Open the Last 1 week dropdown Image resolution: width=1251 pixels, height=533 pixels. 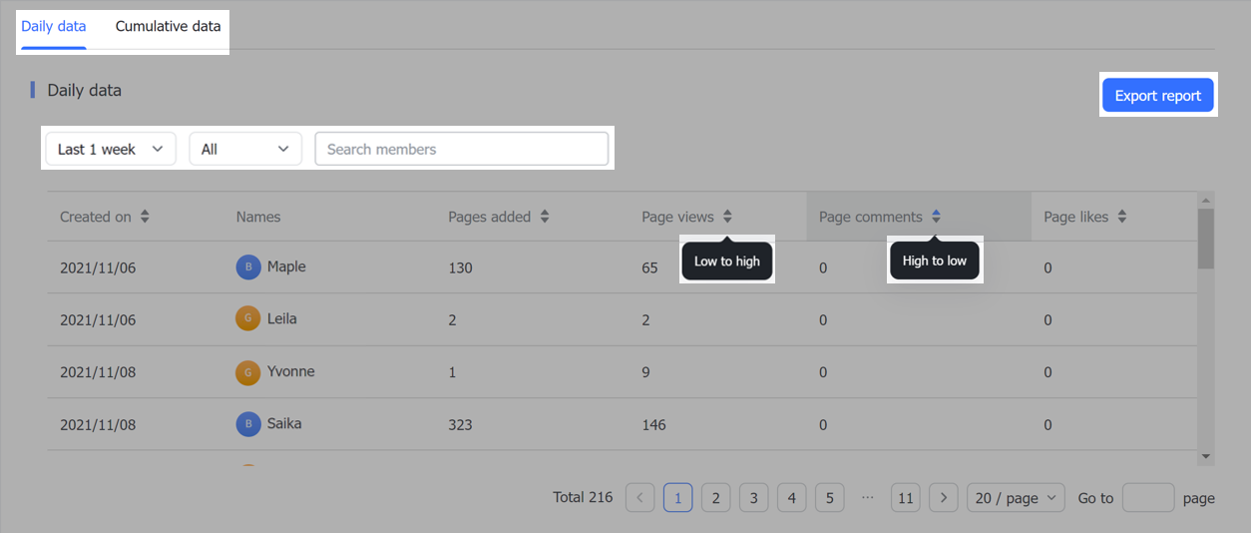pyautogui.click(x=111, y=149)
